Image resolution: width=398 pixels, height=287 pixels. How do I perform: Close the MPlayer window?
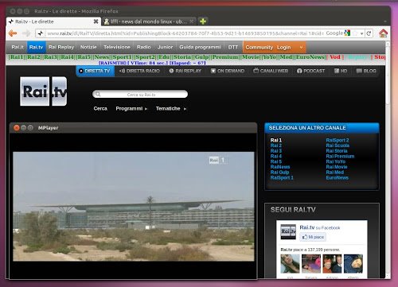tap(17, 128)
